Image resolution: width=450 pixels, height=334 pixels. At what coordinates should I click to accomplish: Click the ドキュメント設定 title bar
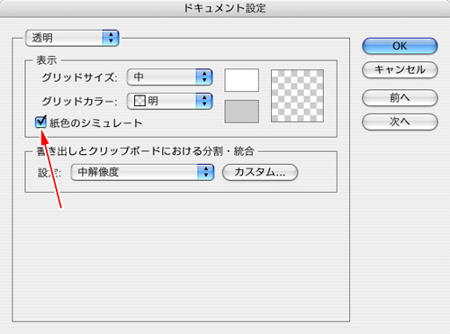225,8
